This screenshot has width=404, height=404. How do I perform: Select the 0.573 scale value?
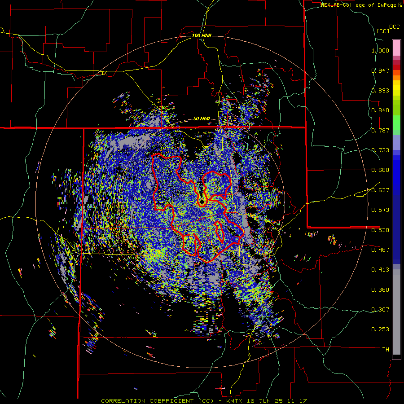pos(380,210)
